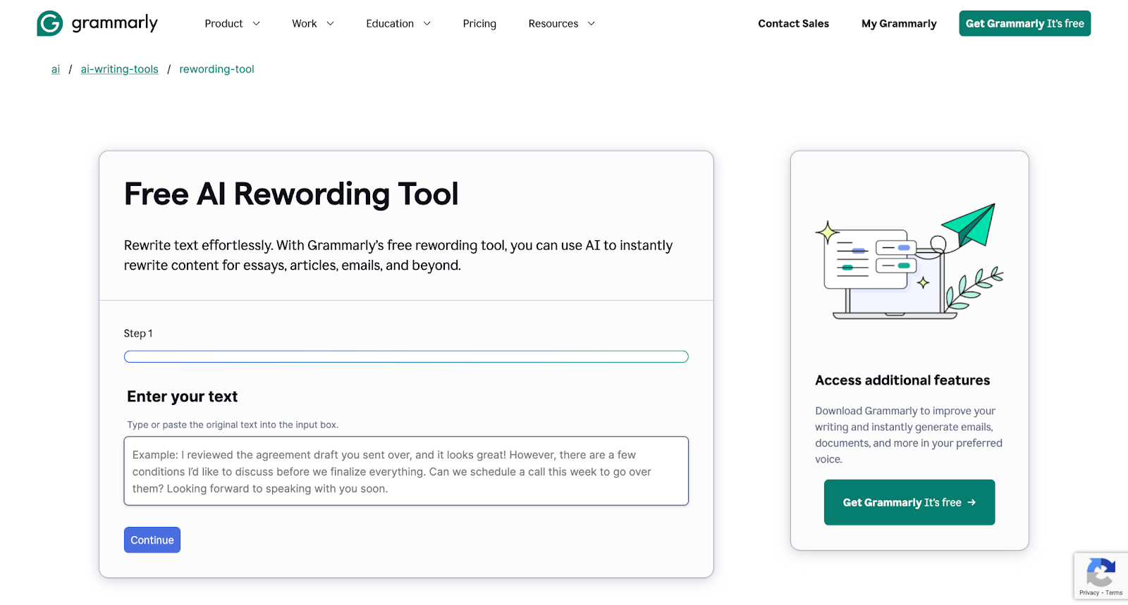Open My Grammarly

point(899,23)
